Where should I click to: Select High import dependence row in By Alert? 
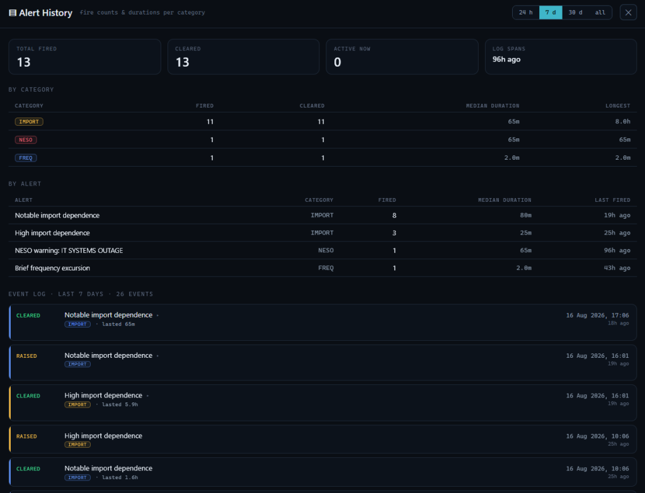pyautogui.click(x=322, y=233)
